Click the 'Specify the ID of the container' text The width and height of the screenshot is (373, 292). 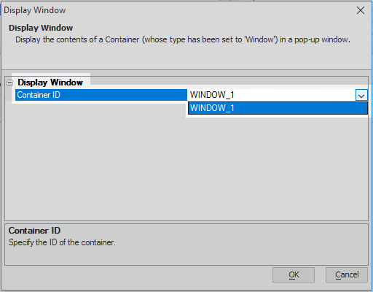pyautogui.click(x=62, y=242)
